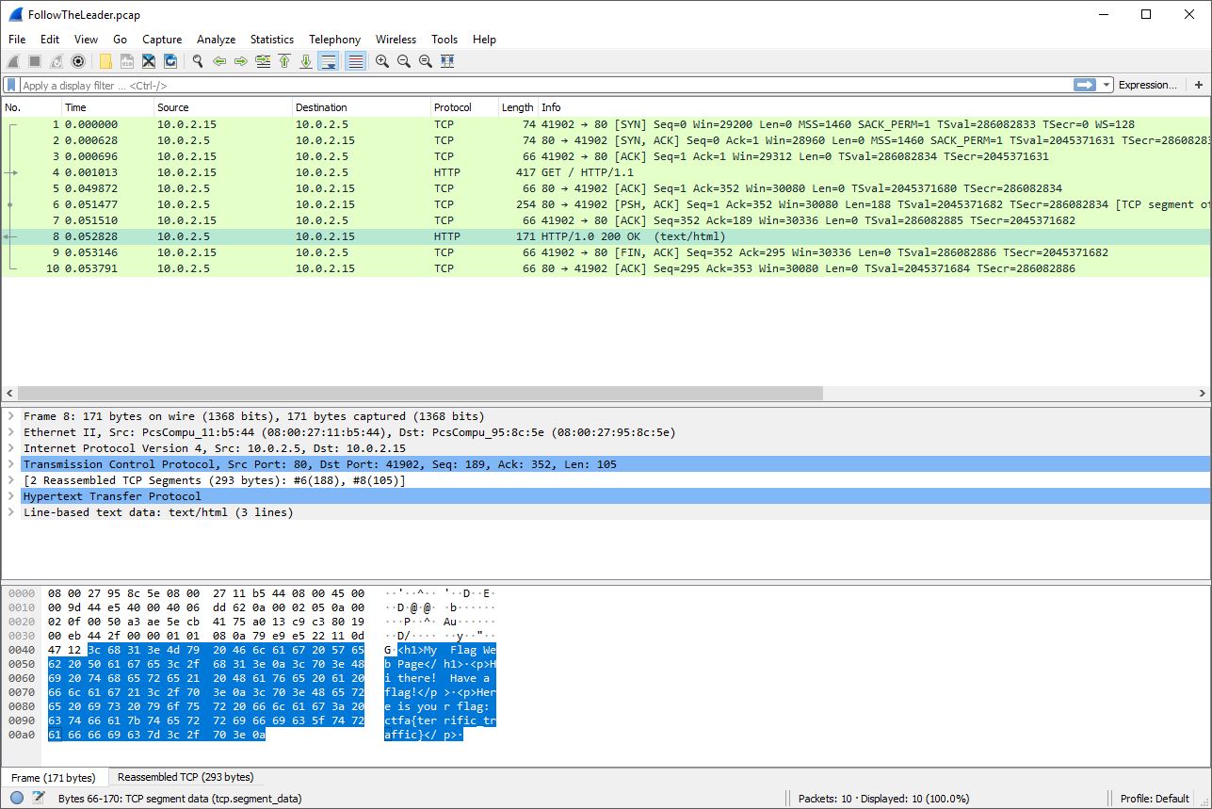Click the capture options gear icon

(78, 61)
